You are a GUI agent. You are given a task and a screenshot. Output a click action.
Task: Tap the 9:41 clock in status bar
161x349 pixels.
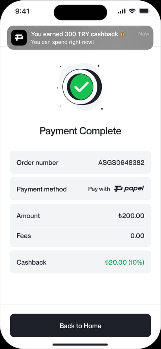pyautogui.click(x=22, y=11)
